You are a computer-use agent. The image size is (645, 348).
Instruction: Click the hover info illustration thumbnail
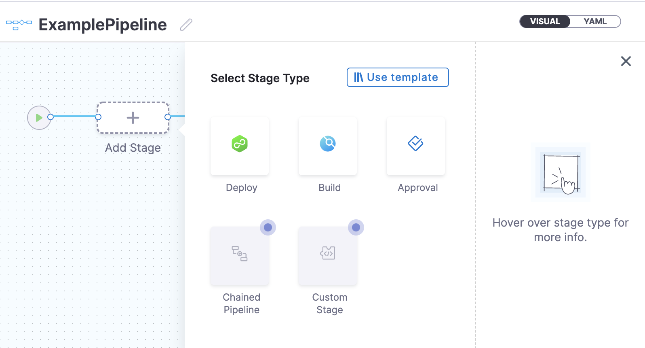pos(561,172)
